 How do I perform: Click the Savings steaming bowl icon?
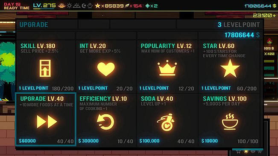[230, 121]
